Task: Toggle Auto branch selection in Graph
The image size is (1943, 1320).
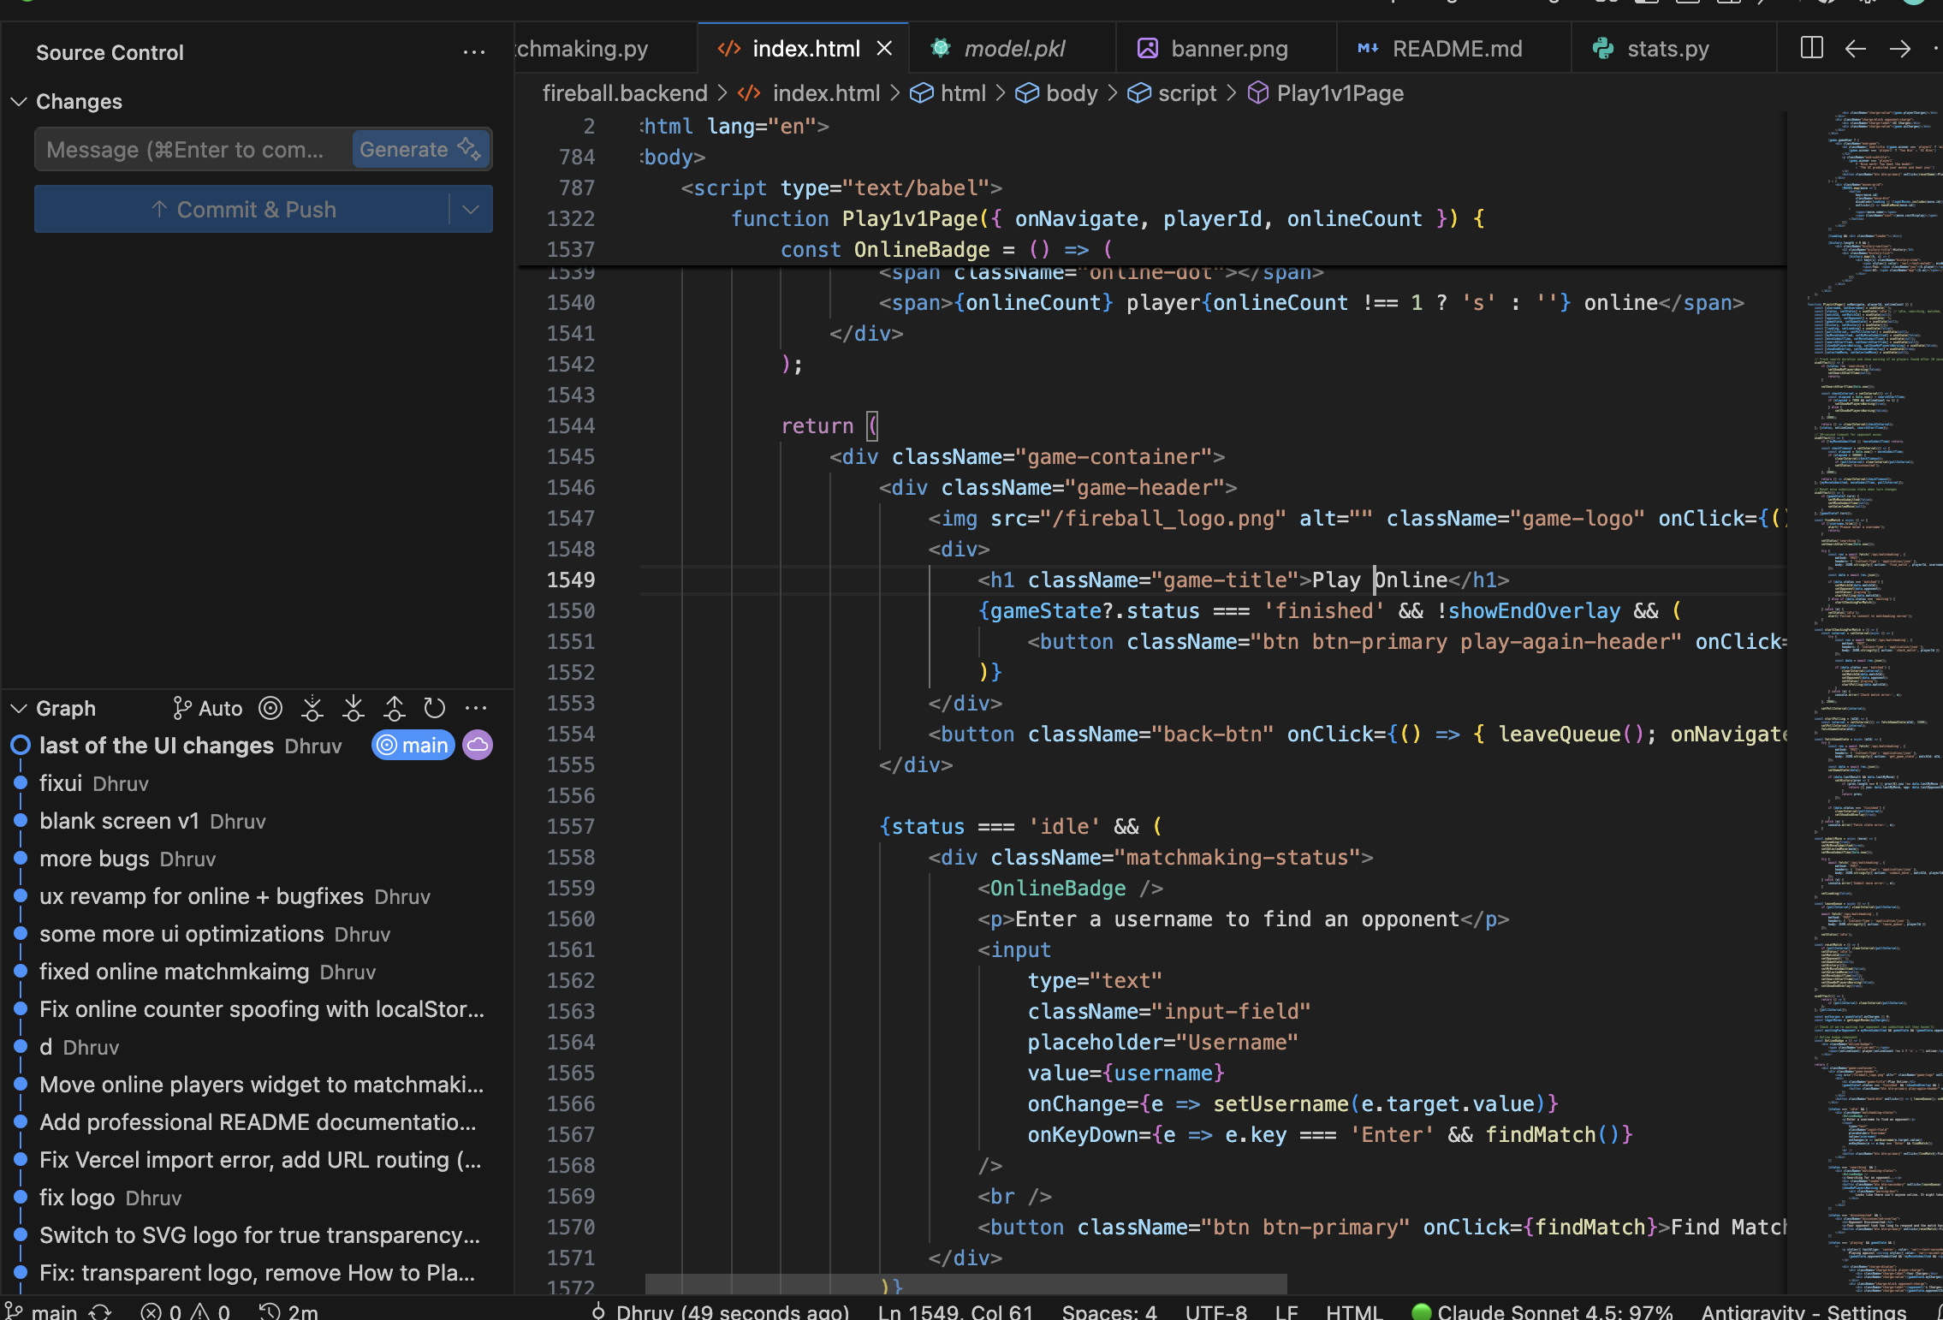Action: 207,708
